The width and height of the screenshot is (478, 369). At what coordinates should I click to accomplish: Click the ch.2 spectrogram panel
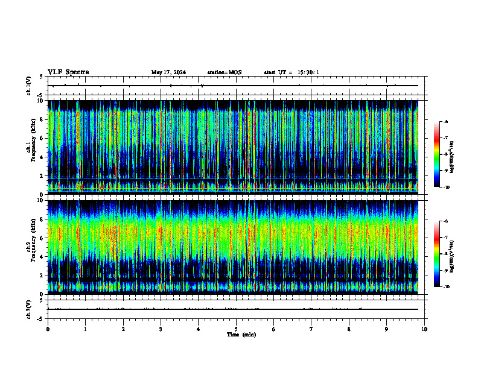point(233,247)
